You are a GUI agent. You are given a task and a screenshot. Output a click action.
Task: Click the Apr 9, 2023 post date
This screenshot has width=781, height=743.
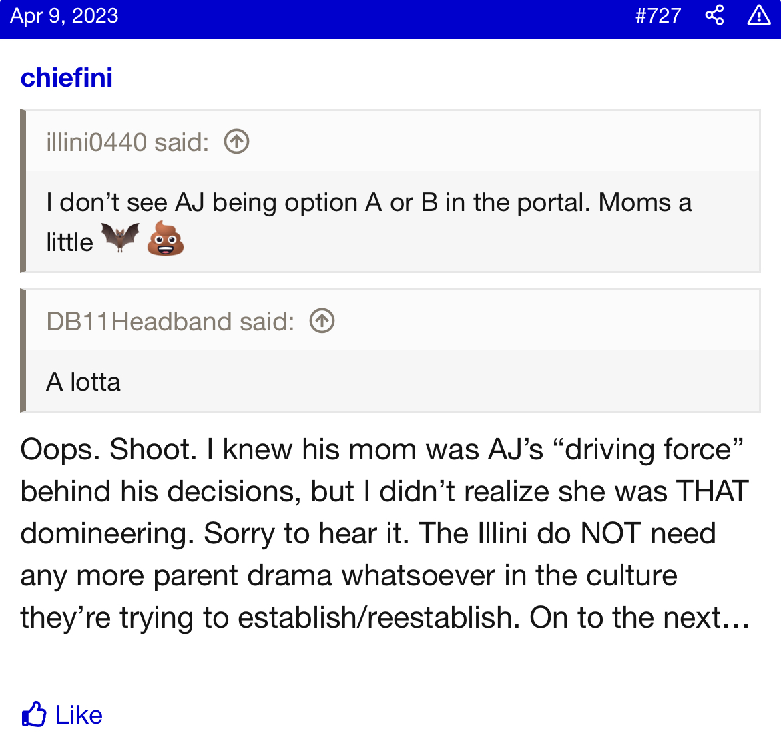pyautogui.click(x=64, y=15)
